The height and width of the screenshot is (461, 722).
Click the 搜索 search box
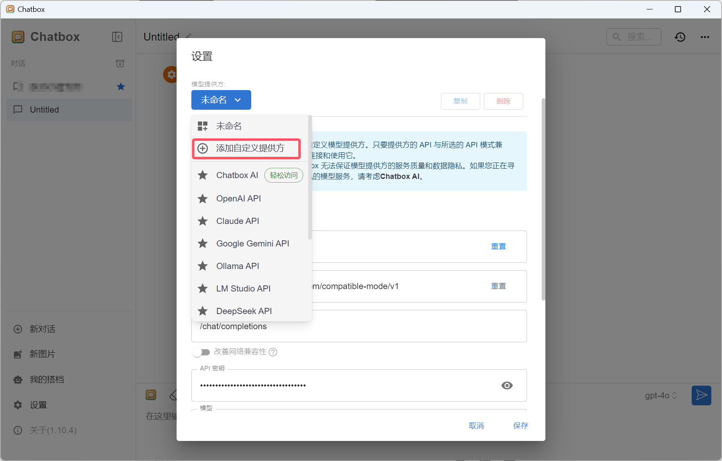[x=634, y=37]
